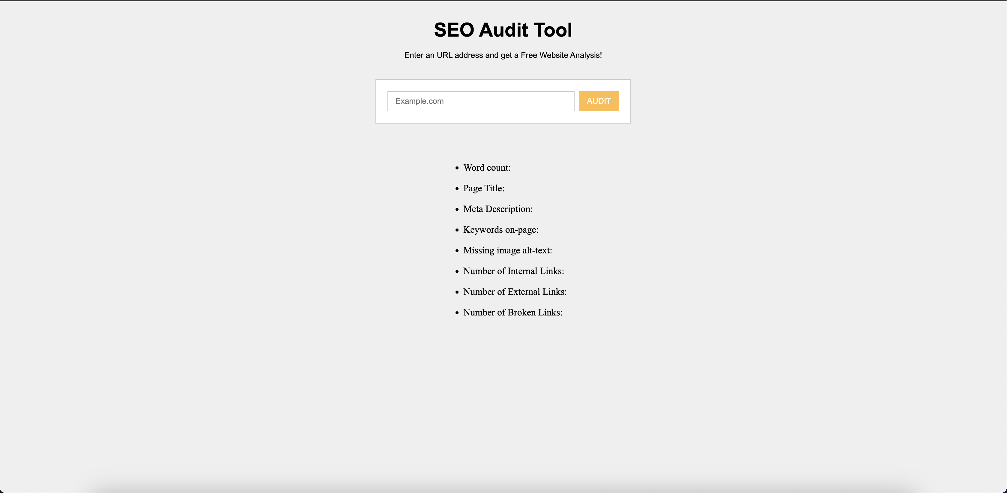Click the SEO Audit Tool heading
This screenshot has width=1007, height=493.
pyautogui.click(x=503, y=30)
